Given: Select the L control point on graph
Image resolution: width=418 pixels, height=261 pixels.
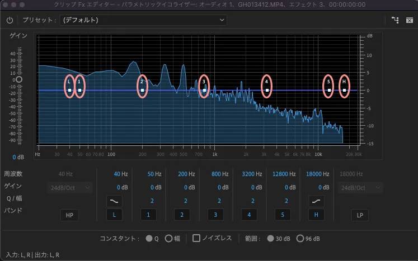Looking at the screenshot, I should [69, 90].
